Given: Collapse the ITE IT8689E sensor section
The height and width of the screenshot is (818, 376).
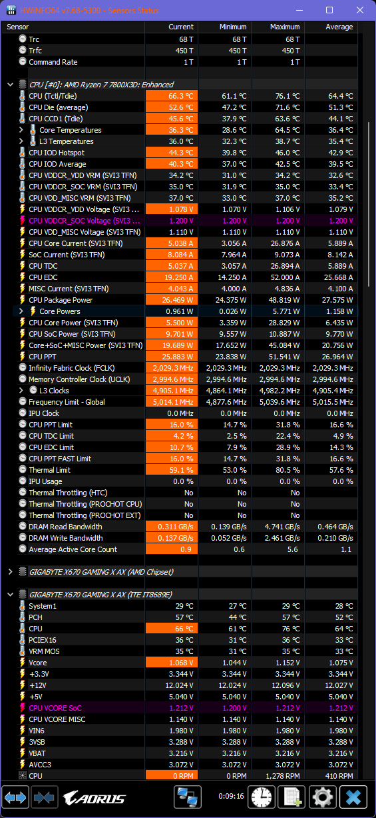Looking at the screenshot, I should coord(10,595).
